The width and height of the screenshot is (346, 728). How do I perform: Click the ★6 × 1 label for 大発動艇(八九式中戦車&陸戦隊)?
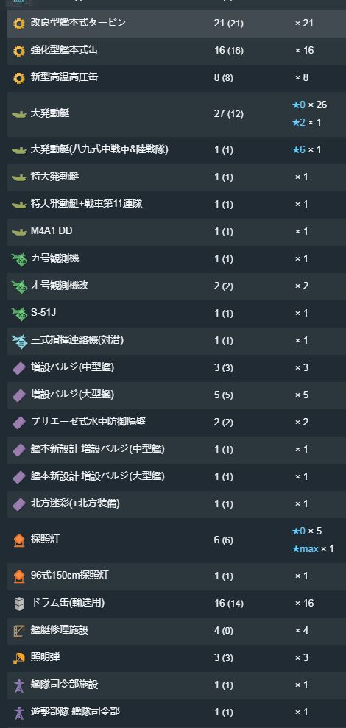[x=306, y=150]
